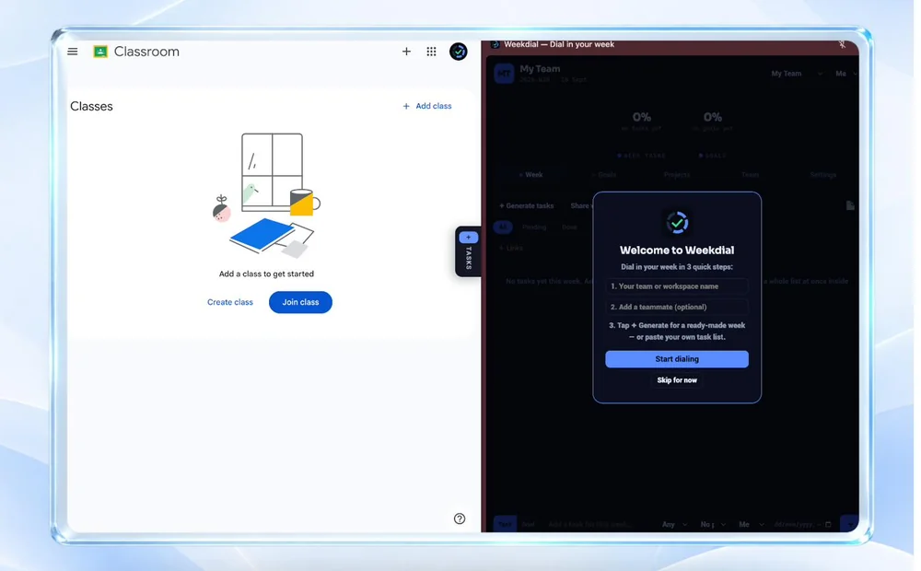921x571 pixels.
Task: Click the Join class button
Action: (x=301, y=302)
